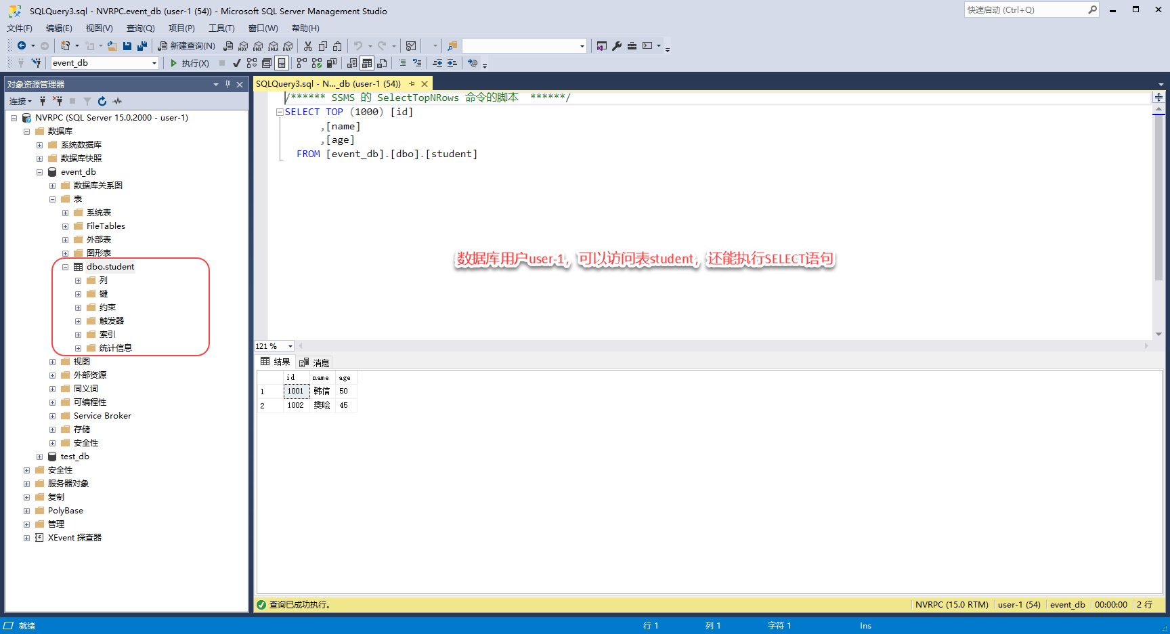Open properties with the wrench icon
Viewport: 1170px width, 634px height.
(617, 45)
